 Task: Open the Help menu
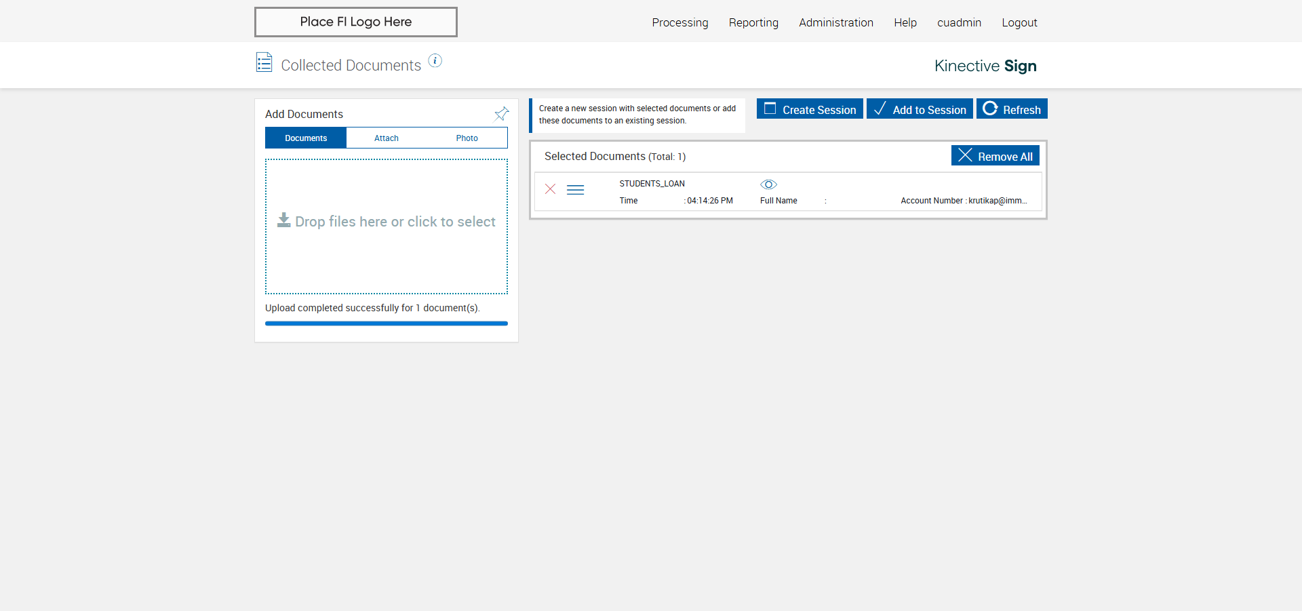(x=905, y=22)
